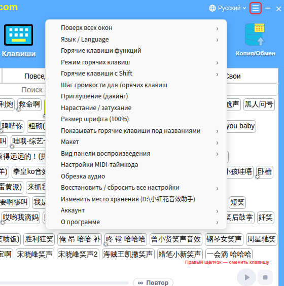The height and width of the screenshot is (286, 284).
Task: Play the 鸡哔你 sound button
Action: [x=12, y=126]
